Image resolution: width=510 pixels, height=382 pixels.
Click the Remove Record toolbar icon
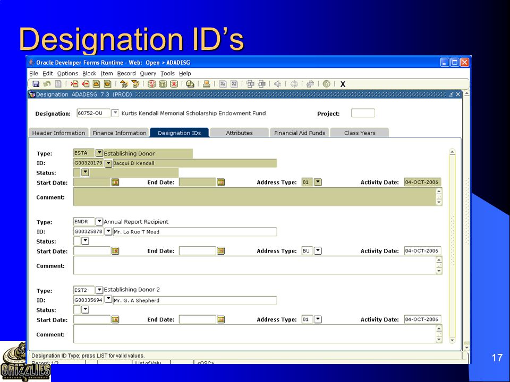point(86,84)
